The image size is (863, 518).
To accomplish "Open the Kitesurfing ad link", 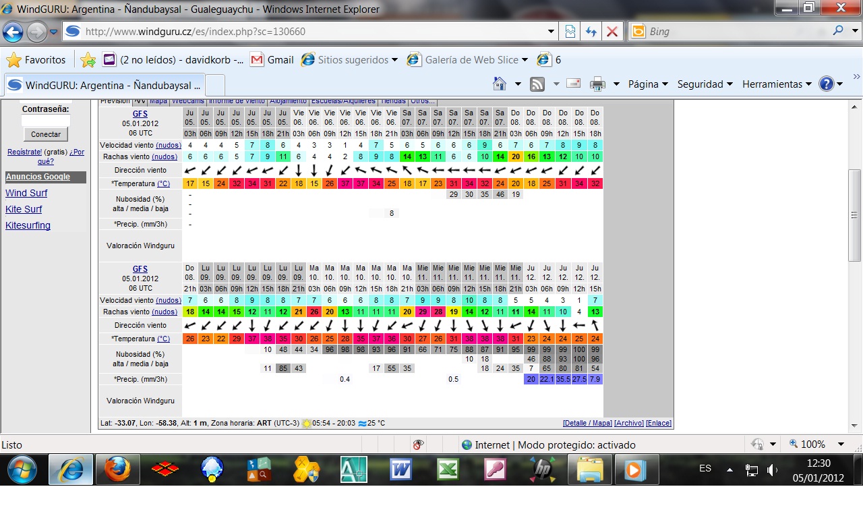I will (28, 225).
